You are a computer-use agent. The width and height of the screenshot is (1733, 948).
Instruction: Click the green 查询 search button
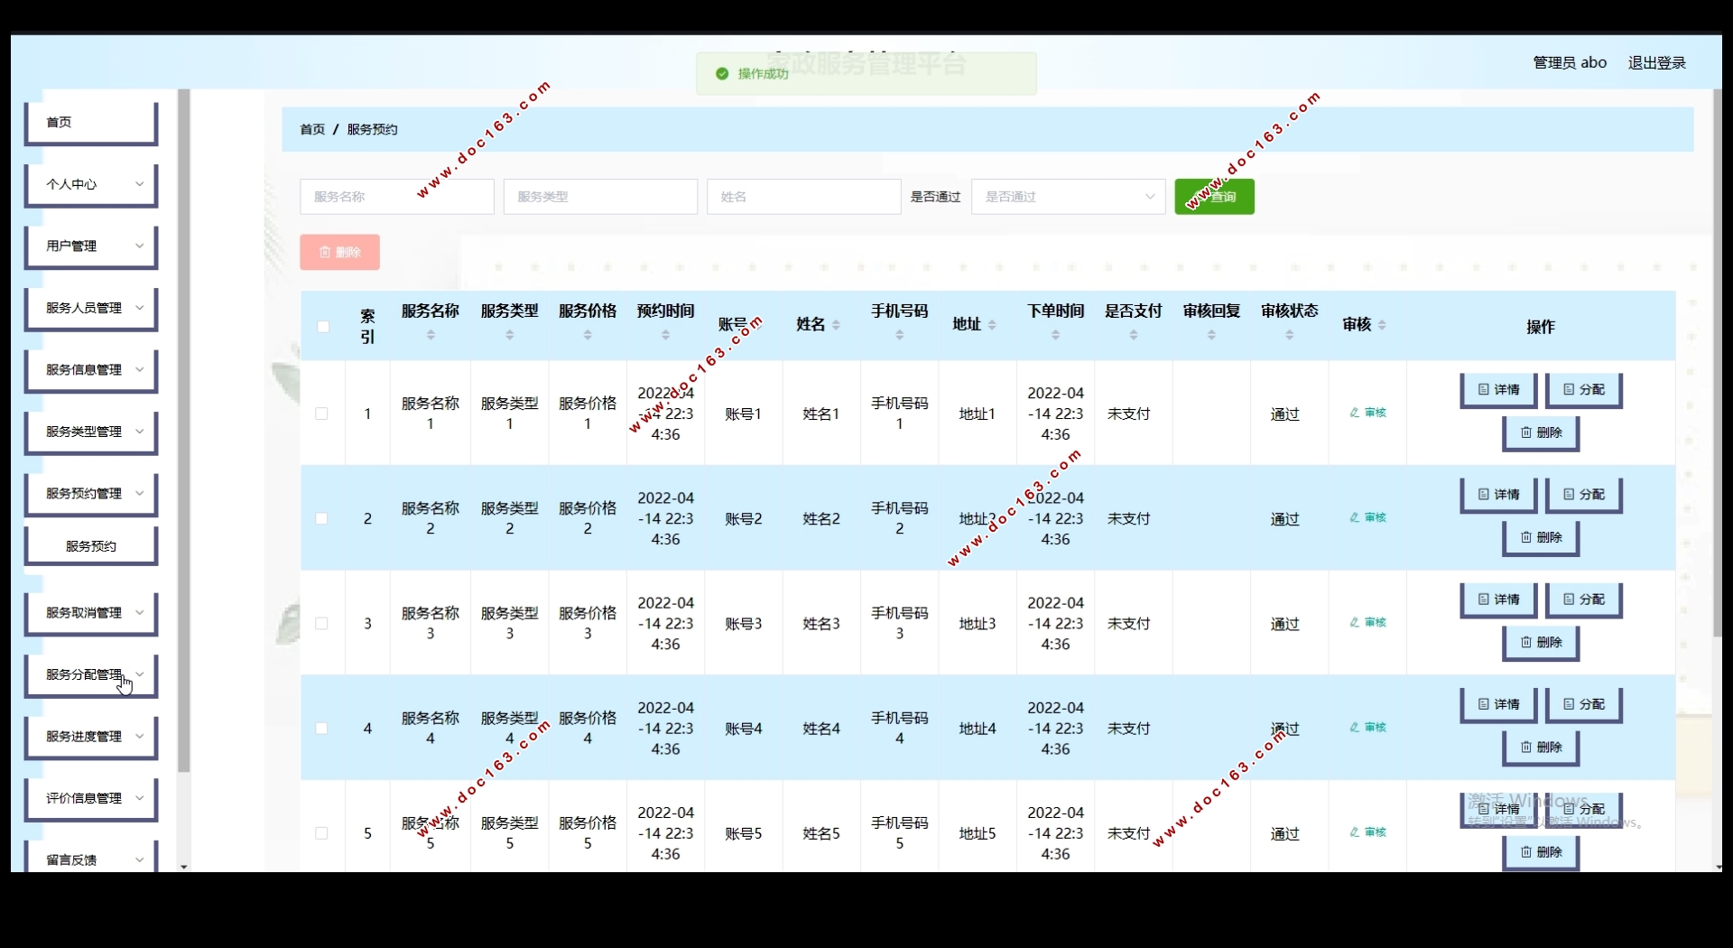[1214, 197]
